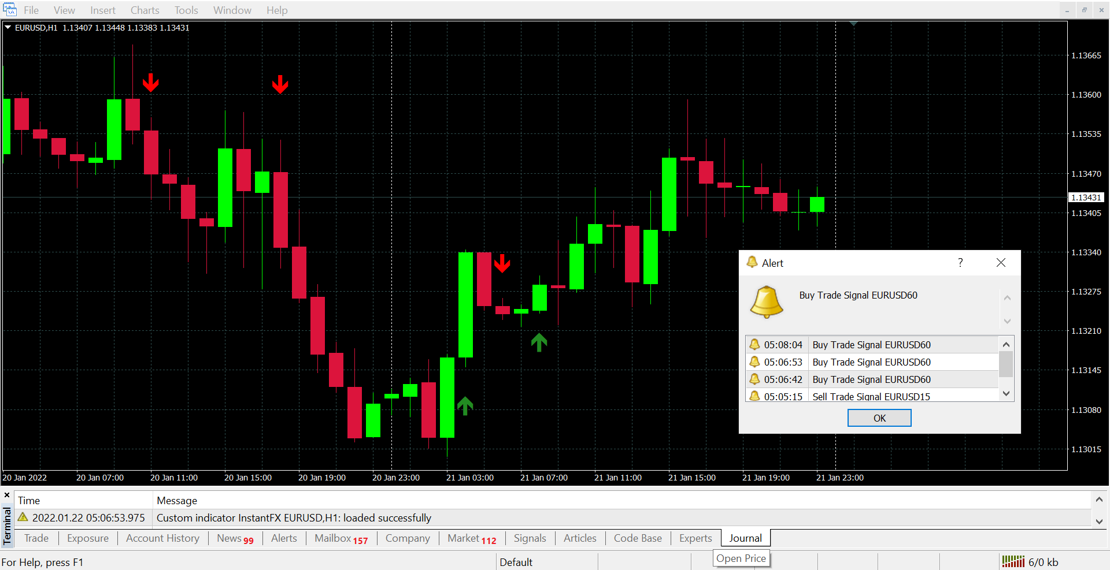Click the chart dropdown triangle beside EURUSD,H1
Image resolution: width=1110 pixels, height=570 pixels.
tap(8, 27)
